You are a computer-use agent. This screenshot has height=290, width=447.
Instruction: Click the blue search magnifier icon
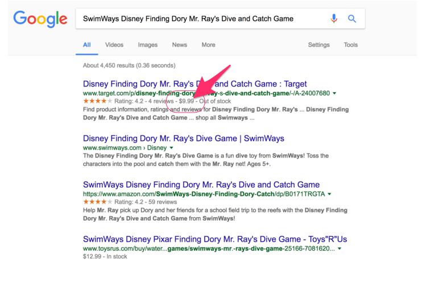pos(352,19)
